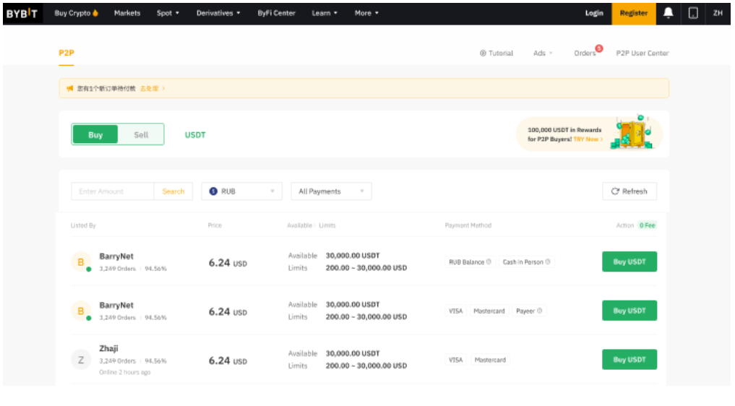Viewport: 735px width, 406px height.
Task: Click the RUB Balance info icon
Action: point(489,262)
